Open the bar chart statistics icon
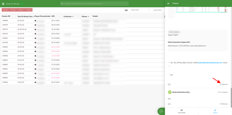 click(x=126, y=10)
